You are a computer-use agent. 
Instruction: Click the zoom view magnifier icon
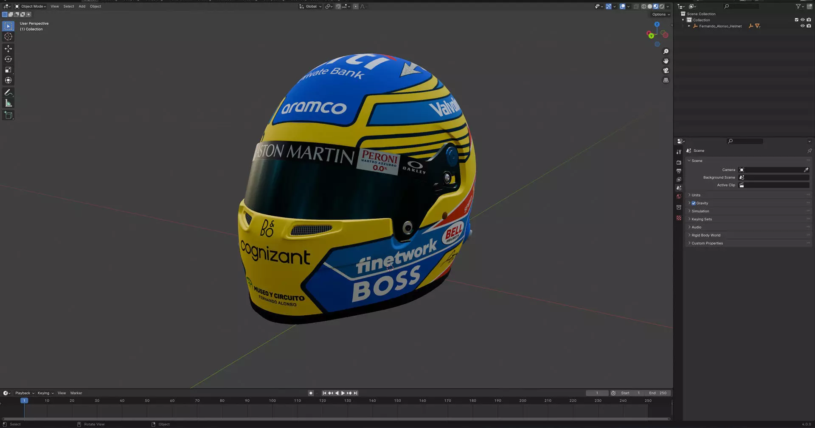(x=666, y=51)
